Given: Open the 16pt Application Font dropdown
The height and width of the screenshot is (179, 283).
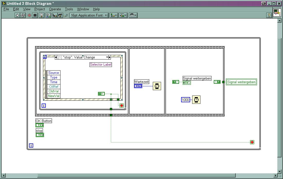Looking at the screenshot, I should point(89,15).
